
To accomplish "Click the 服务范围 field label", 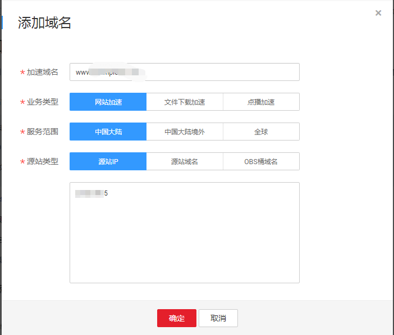I will pos(42,132).
